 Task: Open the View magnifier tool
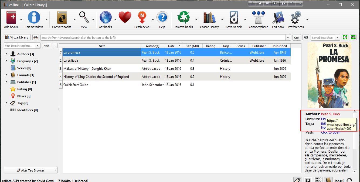(84, 18)
